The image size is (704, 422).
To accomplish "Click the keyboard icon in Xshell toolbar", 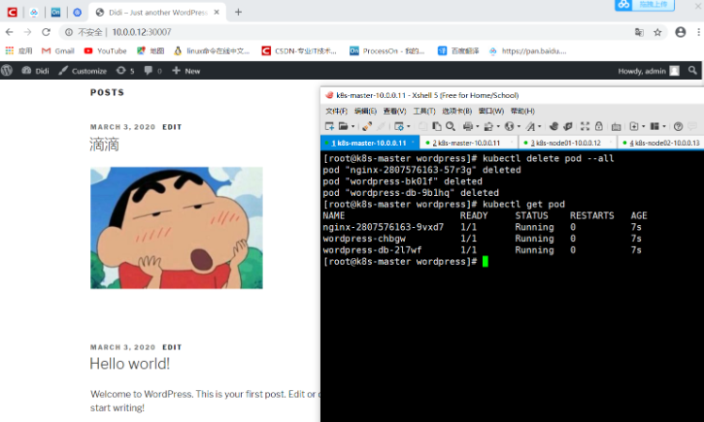I will [x=616, y=127].
